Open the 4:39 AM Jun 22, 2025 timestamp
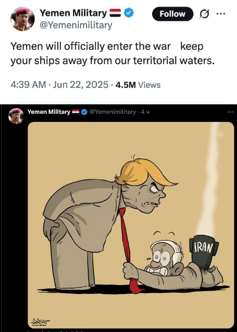The height and width of the screenshot is (332, 237). [59, 85]
